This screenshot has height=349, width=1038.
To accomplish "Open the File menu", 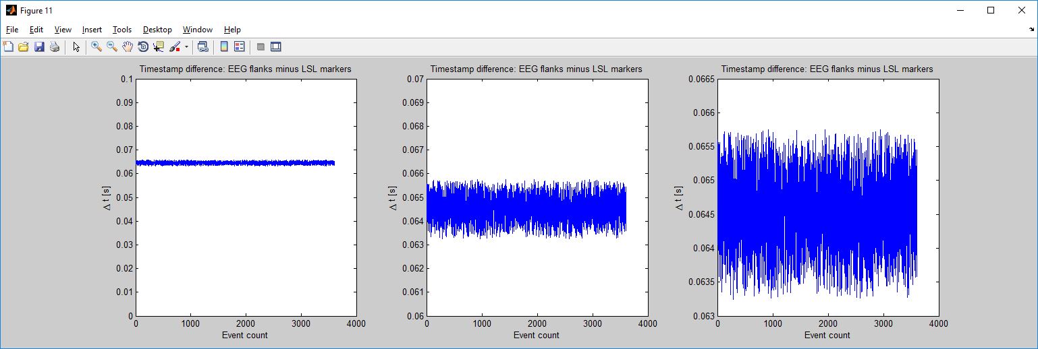I will pos(12,30).
